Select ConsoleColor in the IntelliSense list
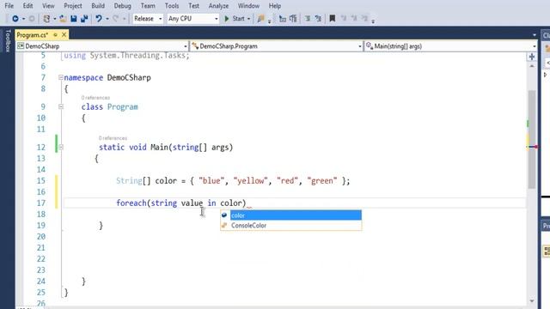This screenshot has width=550, height=309. coord(296,225)
